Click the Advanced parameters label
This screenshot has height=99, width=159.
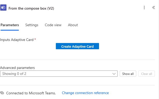click(17, 68)
